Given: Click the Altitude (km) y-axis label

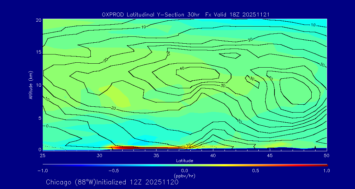Looking at the screenshot, I should tap(31, 85).
